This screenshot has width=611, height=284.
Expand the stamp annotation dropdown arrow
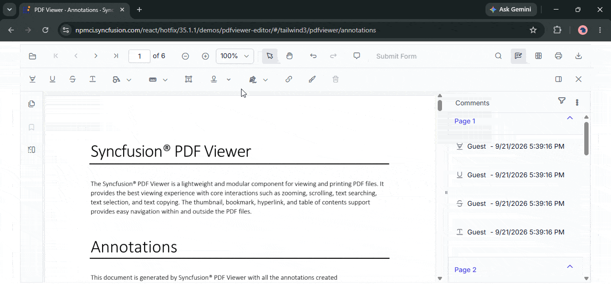click(229, 80)
